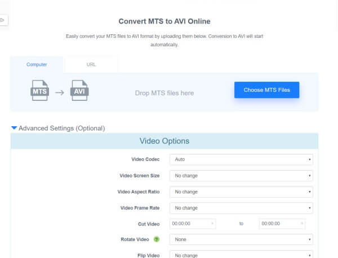Click the Cut Video end time field
This screenshot has height=258, width=338.
tap(282, 224)
